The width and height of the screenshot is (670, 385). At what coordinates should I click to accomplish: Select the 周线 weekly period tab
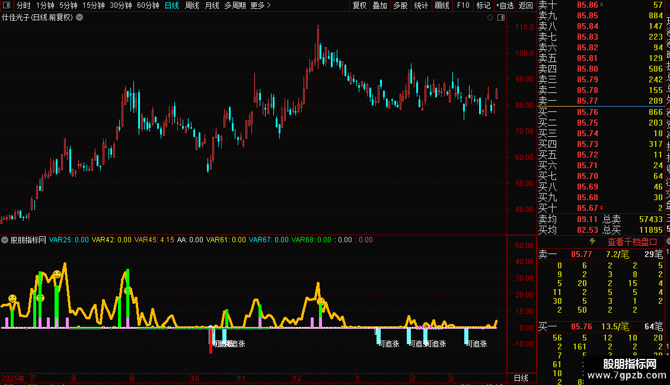pyautogui.click(x=192, y=5)
